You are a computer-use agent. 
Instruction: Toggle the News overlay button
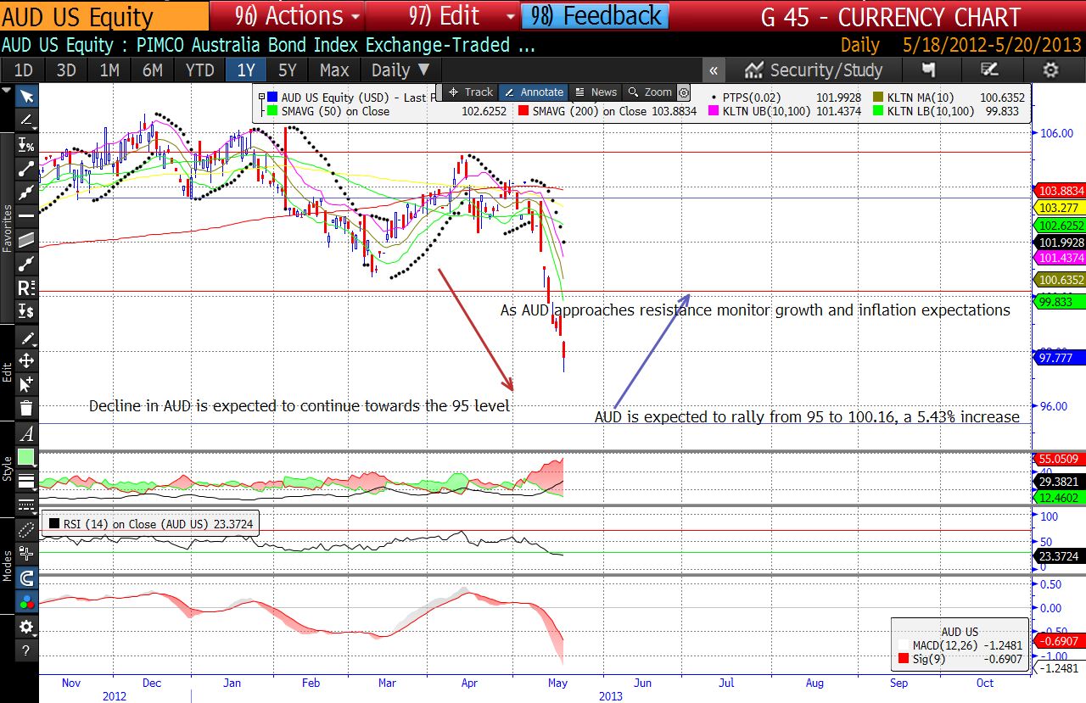595,92
